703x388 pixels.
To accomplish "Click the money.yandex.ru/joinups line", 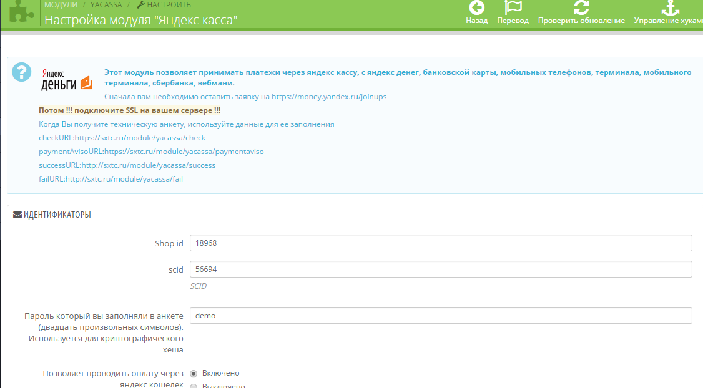I will [x=245, y=96].
